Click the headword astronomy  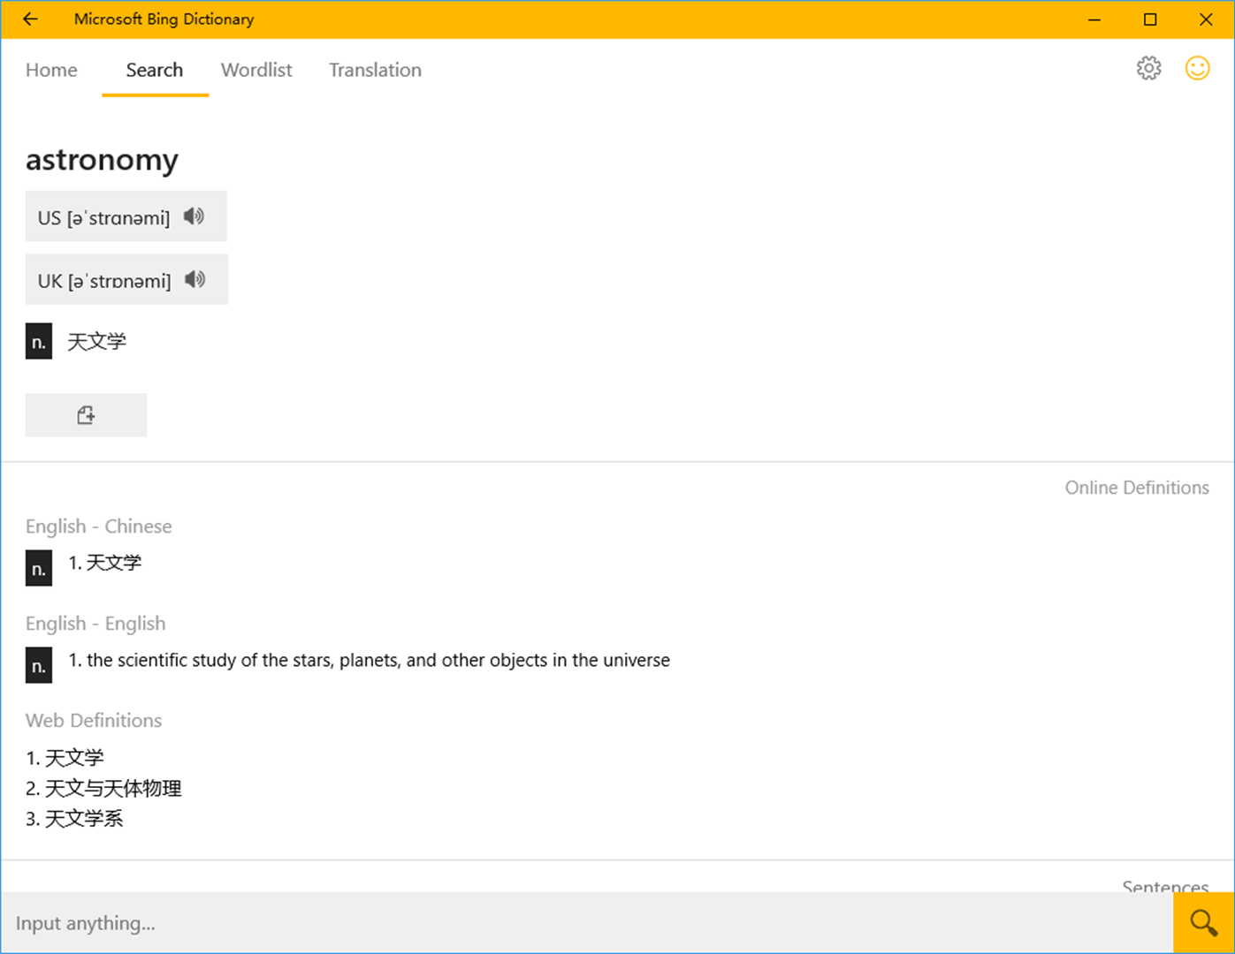pyautogui.click(x=102, y=160)
